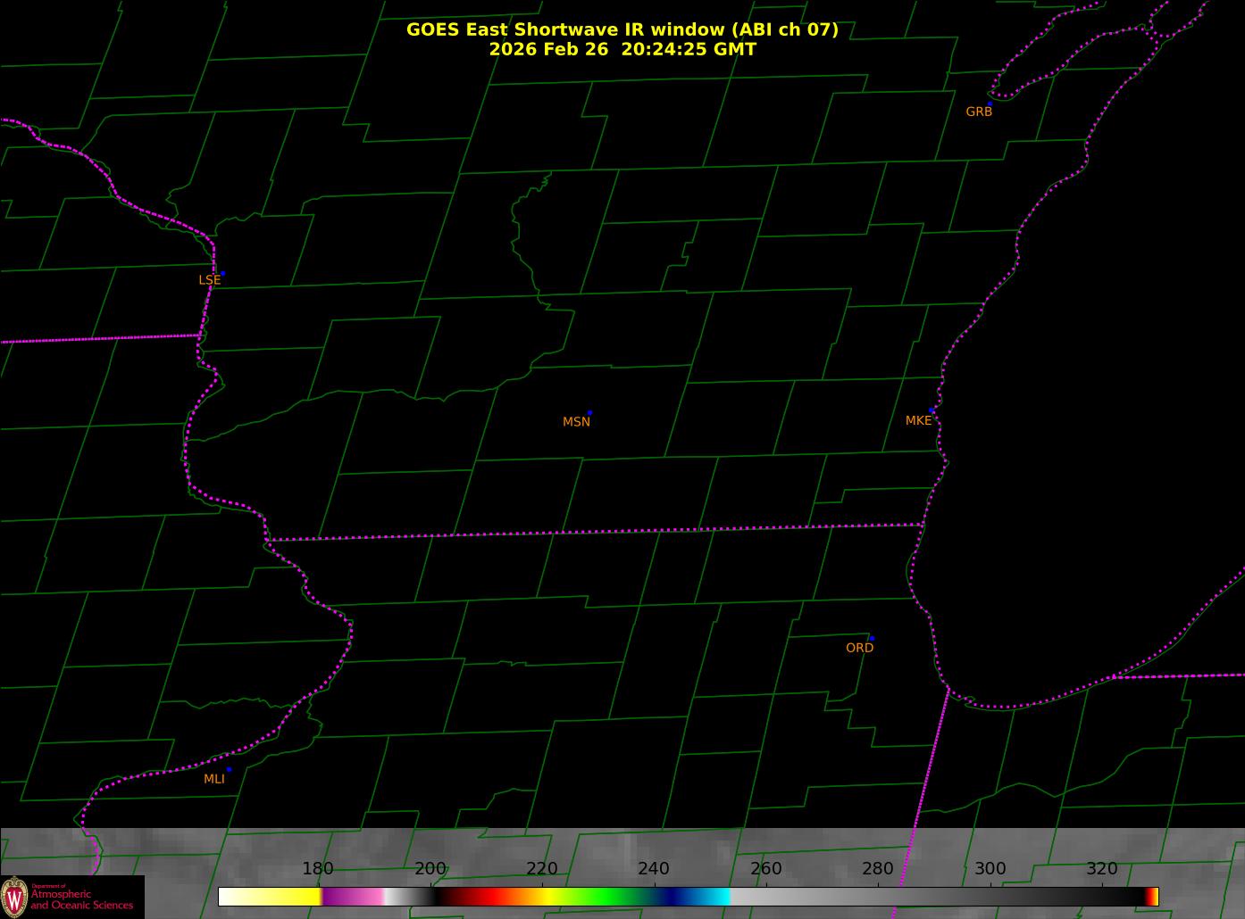Viewport: 1245px width, 919px height.
Task: Click the blue station dot at LSE
Action: point(222,273)
